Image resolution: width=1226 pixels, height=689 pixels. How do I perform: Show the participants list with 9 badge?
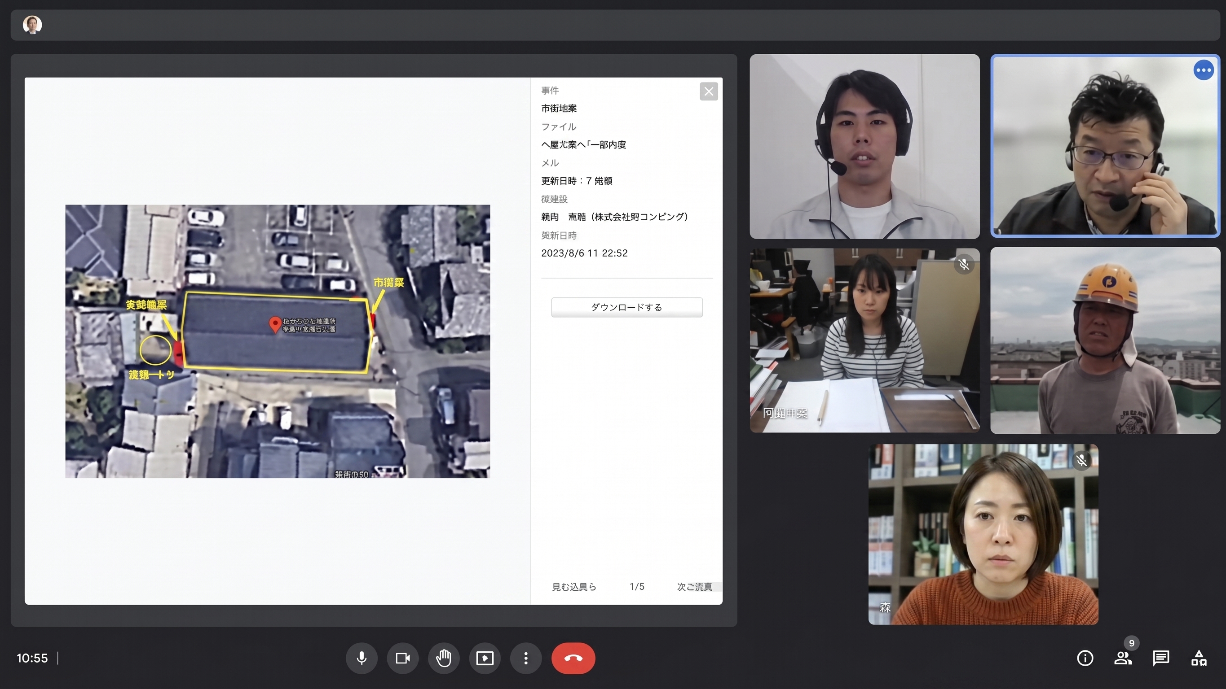(x=1123, y=657)
